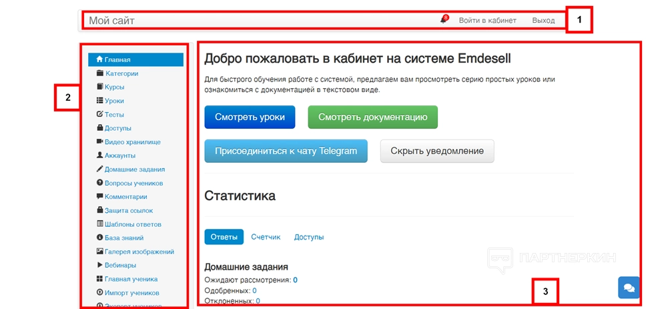The height and width of the screenshot is (309, 650).
Task: Click the question icon beside Вопросы учеников
Action: point(99,182)
